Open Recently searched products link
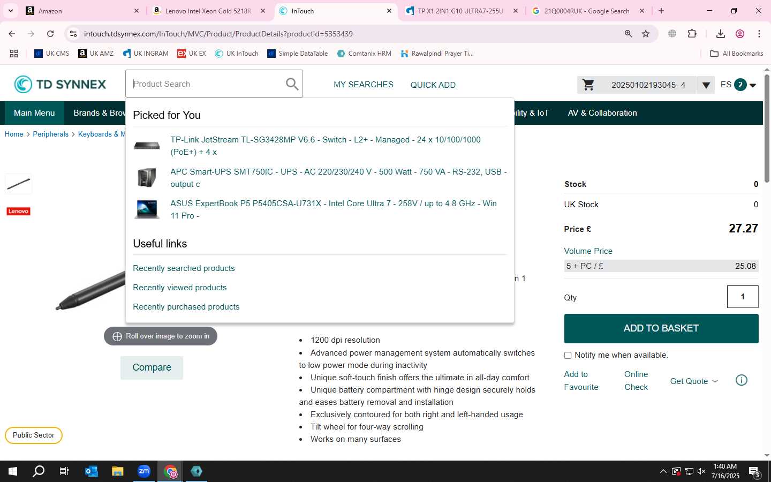Viewport: 771px width, 482px height. pyautogui.click(x=184, y=268)
